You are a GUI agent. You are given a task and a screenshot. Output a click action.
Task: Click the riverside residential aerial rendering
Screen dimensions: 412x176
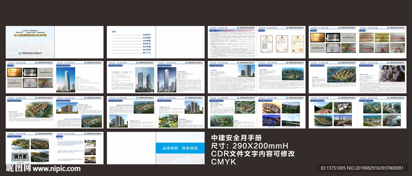(341, 74)
